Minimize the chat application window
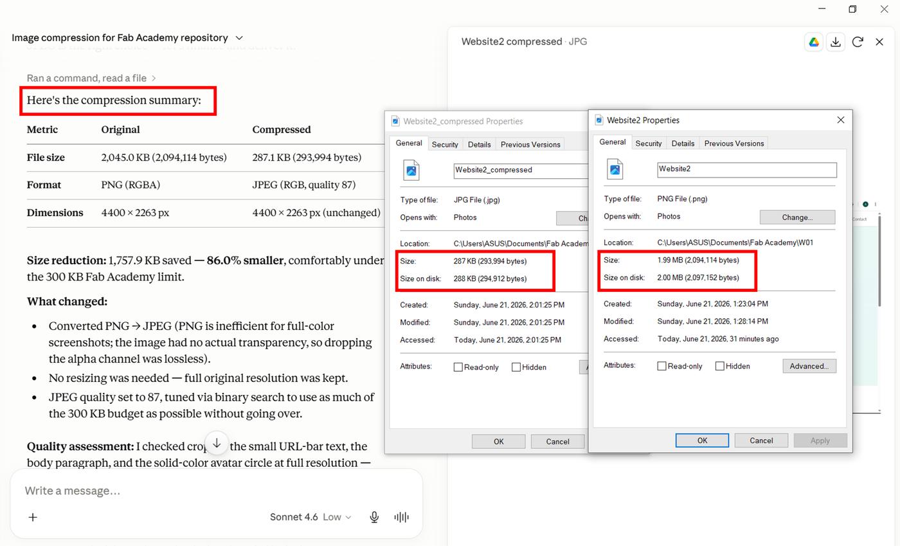Viewport: 900px width, 546px height. [x=822, y=9]
